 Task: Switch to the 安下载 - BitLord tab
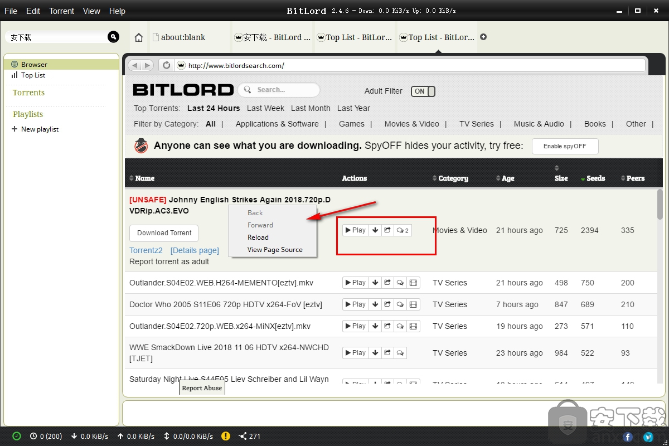click(273, 37)
